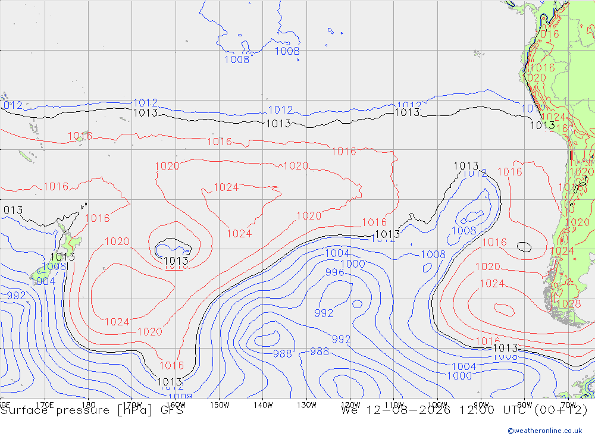
Task: Click the 170E longitude label
Action: tap(45, 405)
